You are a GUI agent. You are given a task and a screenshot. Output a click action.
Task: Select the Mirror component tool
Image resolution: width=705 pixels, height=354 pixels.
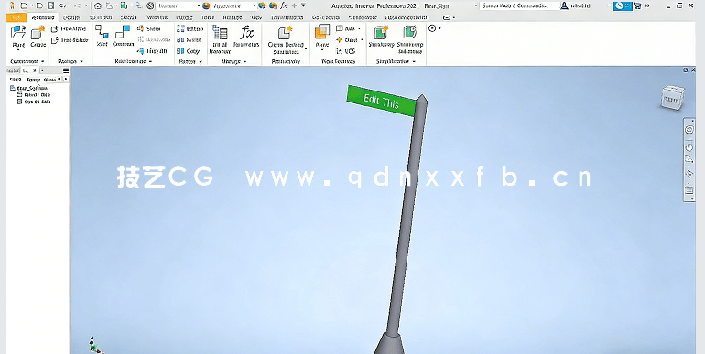pyautogui.click(x=189, y=40)
